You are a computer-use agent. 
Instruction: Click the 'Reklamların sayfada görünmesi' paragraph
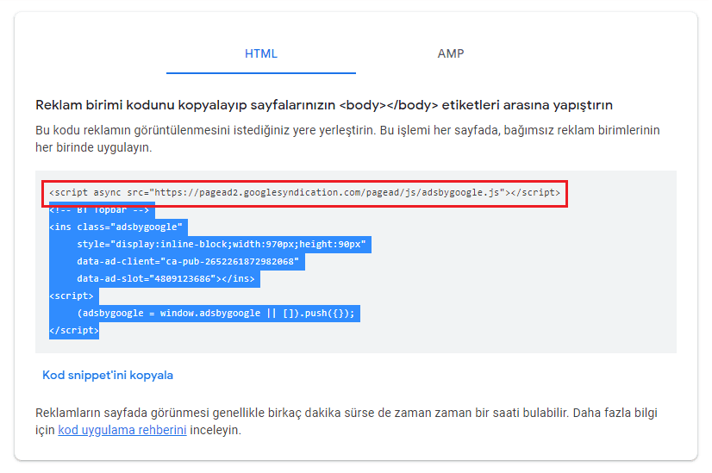pyautogui.click(x=347, y=421)
